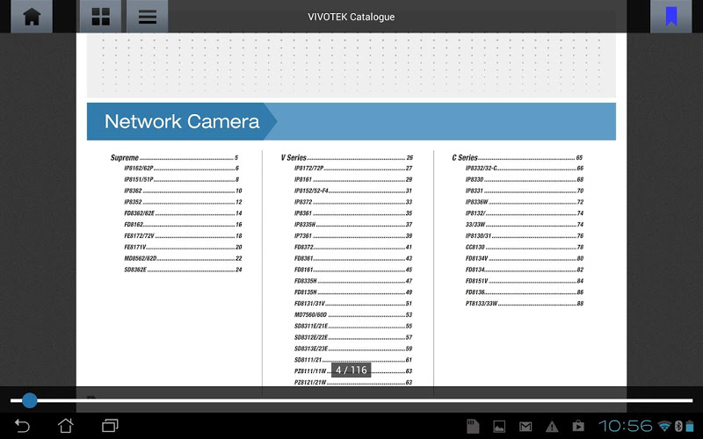Select the IP8335H entry
703x439 pixels.
pos(353,225)
